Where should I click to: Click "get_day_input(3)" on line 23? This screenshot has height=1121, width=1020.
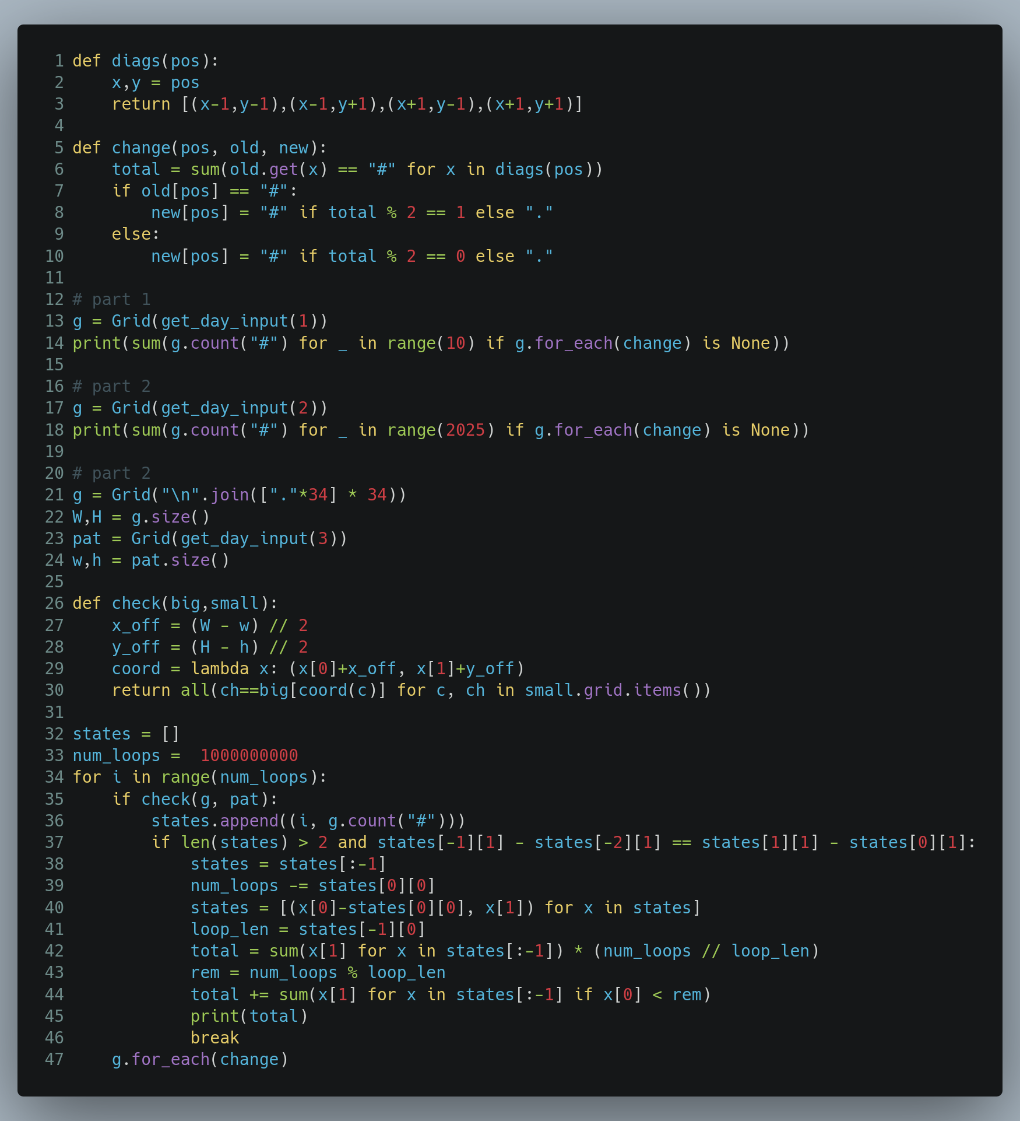259,539
